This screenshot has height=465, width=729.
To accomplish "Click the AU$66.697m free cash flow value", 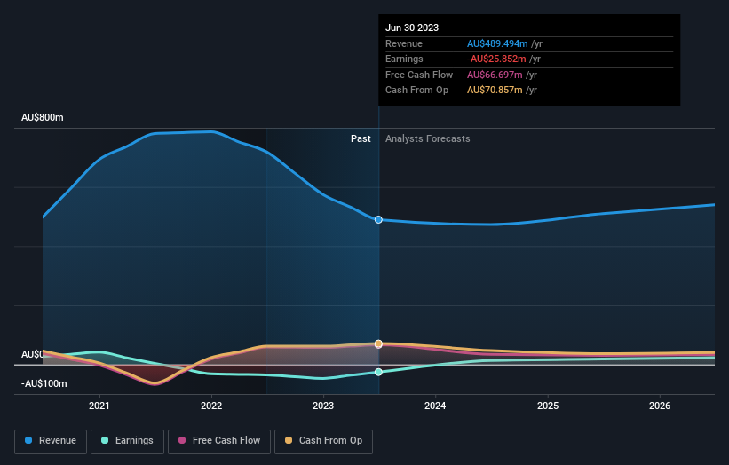I will coord(495,75).
